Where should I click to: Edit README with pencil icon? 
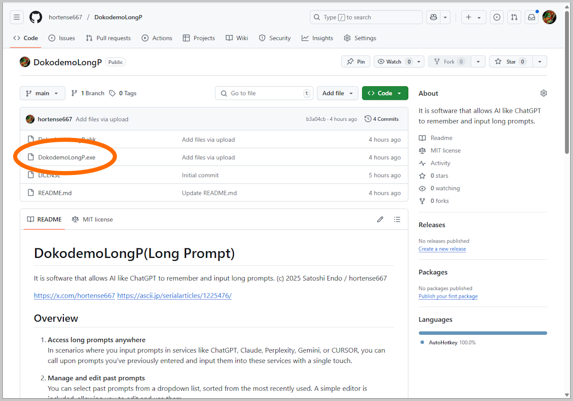[380, 219]
